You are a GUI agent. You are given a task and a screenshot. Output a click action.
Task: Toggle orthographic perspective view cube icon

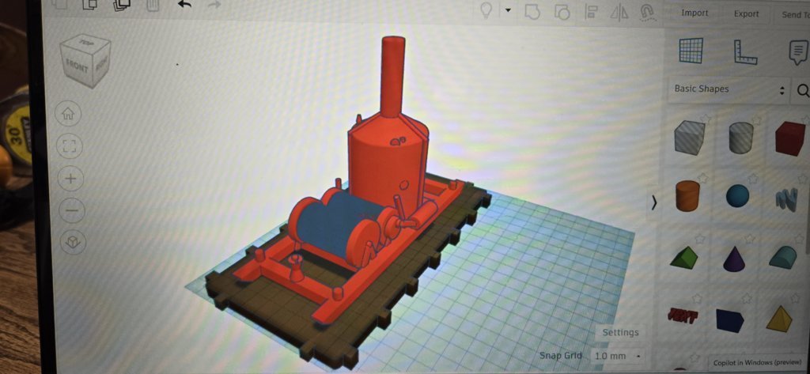[74, 242]
